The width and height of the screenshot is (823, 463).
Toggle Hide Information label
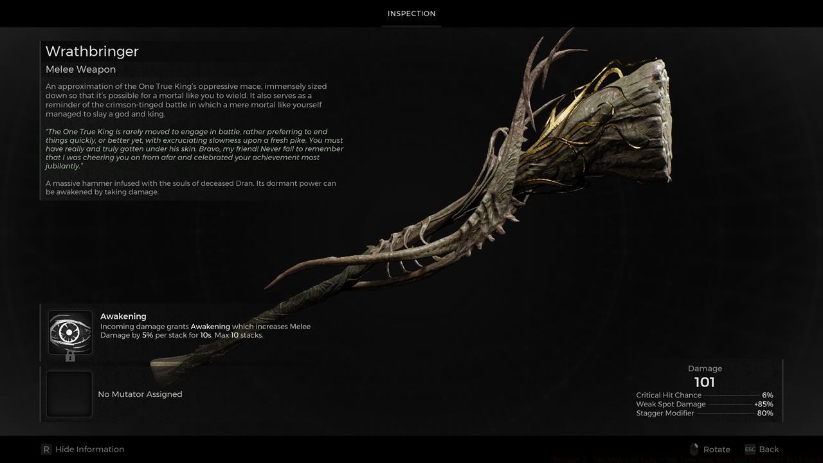click(x=89, y=449)
